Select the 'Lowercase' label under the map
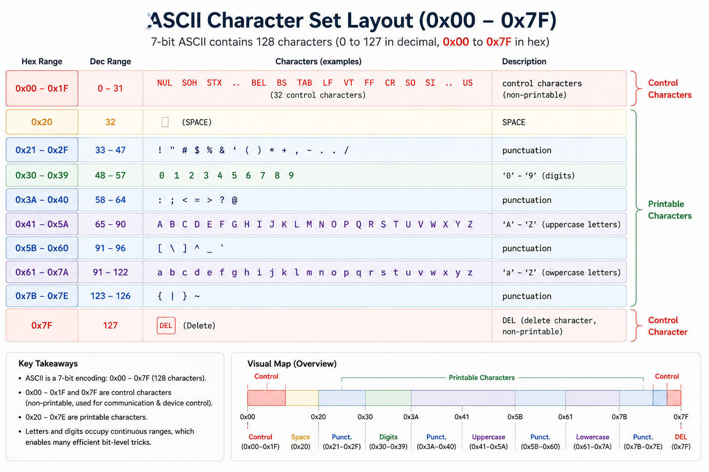The height and width of the screenshot is (472, 709). tap(593, 437)
